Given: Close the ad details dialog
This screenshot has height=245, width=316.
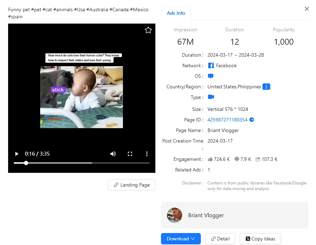Looking at the screenshot, I should click(307, 9).
